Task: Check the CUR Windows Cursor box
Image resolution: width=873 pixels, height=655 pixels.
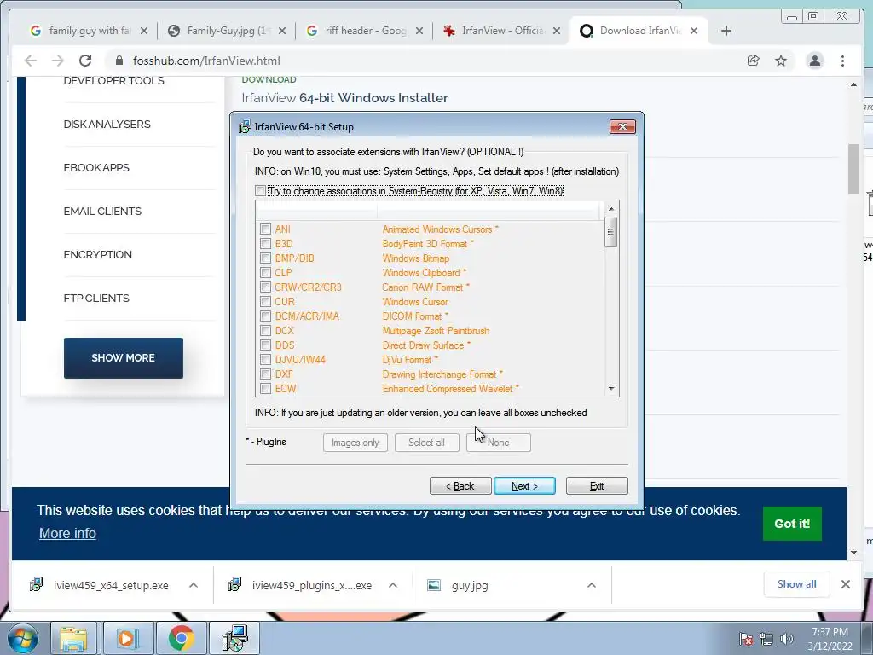Action: pos(266,301)
